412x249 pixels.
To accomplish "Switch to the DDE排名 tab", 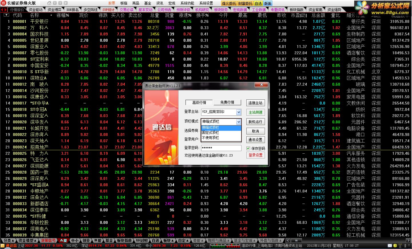I will [x=72, y=10].
